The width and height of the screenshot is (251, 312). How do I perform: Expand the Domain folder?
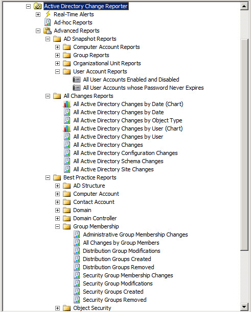coord(57,211)
